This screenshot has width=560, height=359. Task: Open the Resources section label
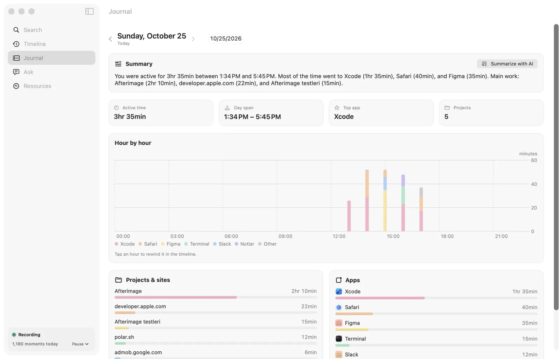click(37, 86)
